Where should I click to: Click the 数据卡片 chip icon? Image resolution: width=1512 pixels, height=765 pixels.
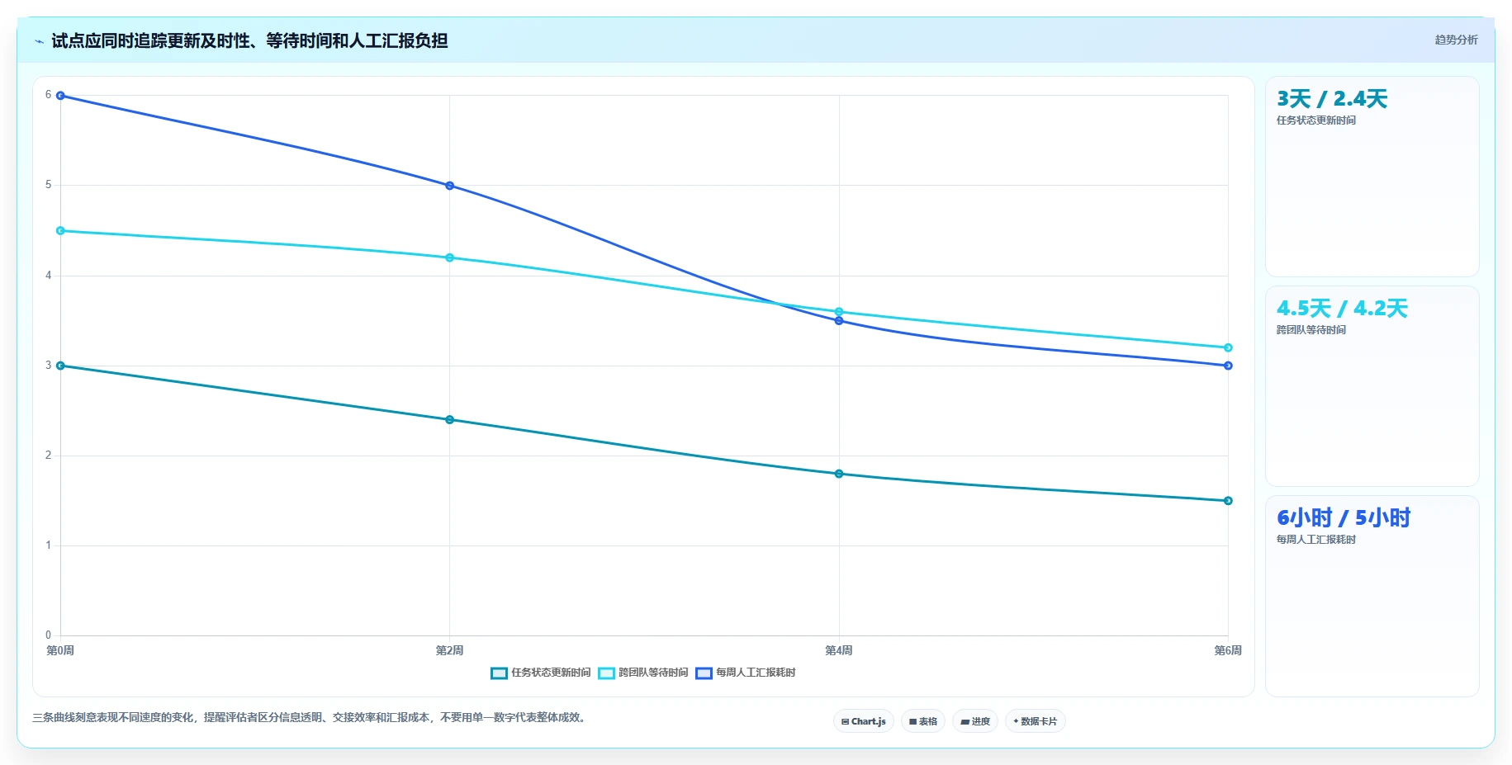point(1016,721)
